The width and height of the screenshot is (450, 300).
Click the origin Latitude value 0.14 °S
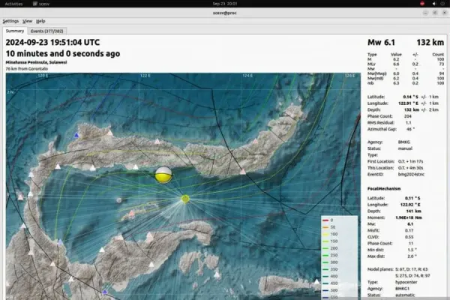tap(410, 97)
